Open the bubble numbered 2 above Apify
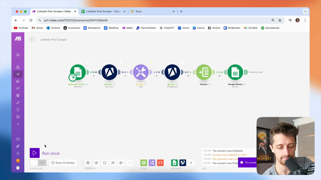This screenshot has width=321, height=180. [120, 62]
